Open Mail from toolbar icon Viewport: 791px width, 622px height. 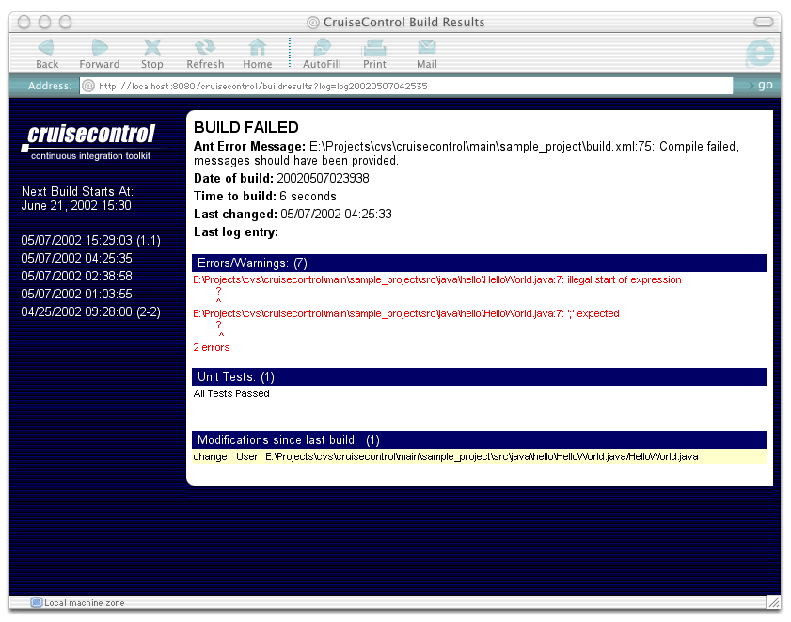[427, 48]
